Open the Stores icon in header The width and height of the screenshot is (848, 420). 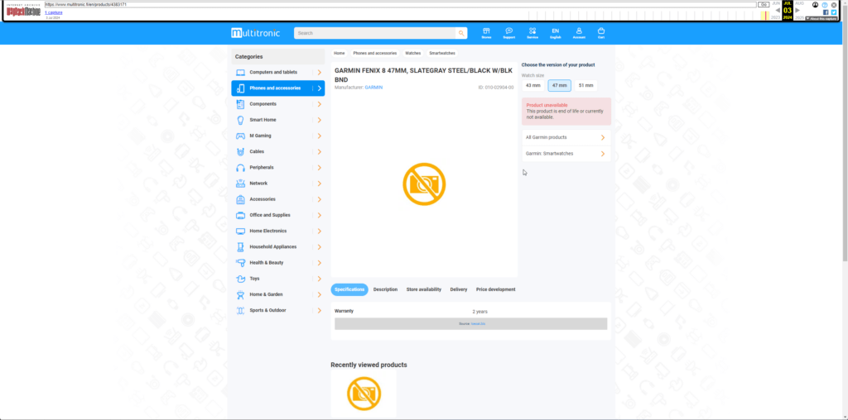tap(486, 32)
